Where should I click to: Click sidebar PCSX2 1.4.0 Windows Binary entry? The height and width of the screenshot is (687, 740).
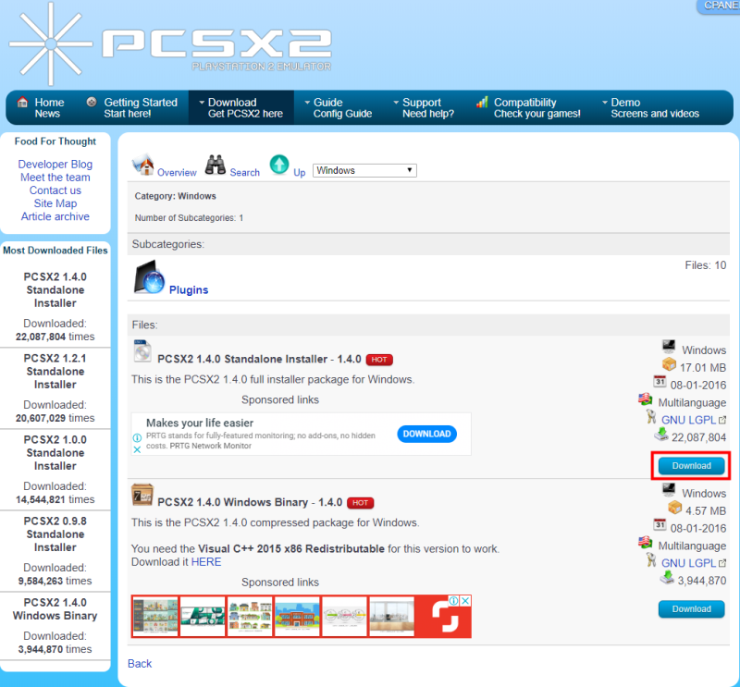55,609
